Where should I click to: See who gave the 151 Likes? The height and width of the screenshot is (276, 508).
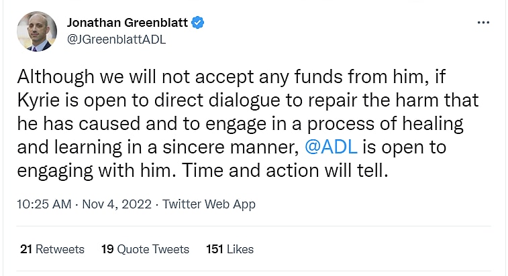[x=230, y=249]
